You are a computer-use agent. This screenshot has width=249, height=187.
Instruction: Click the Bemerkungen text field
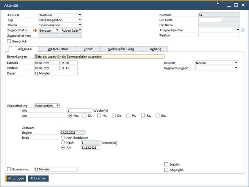click(100, 57)
